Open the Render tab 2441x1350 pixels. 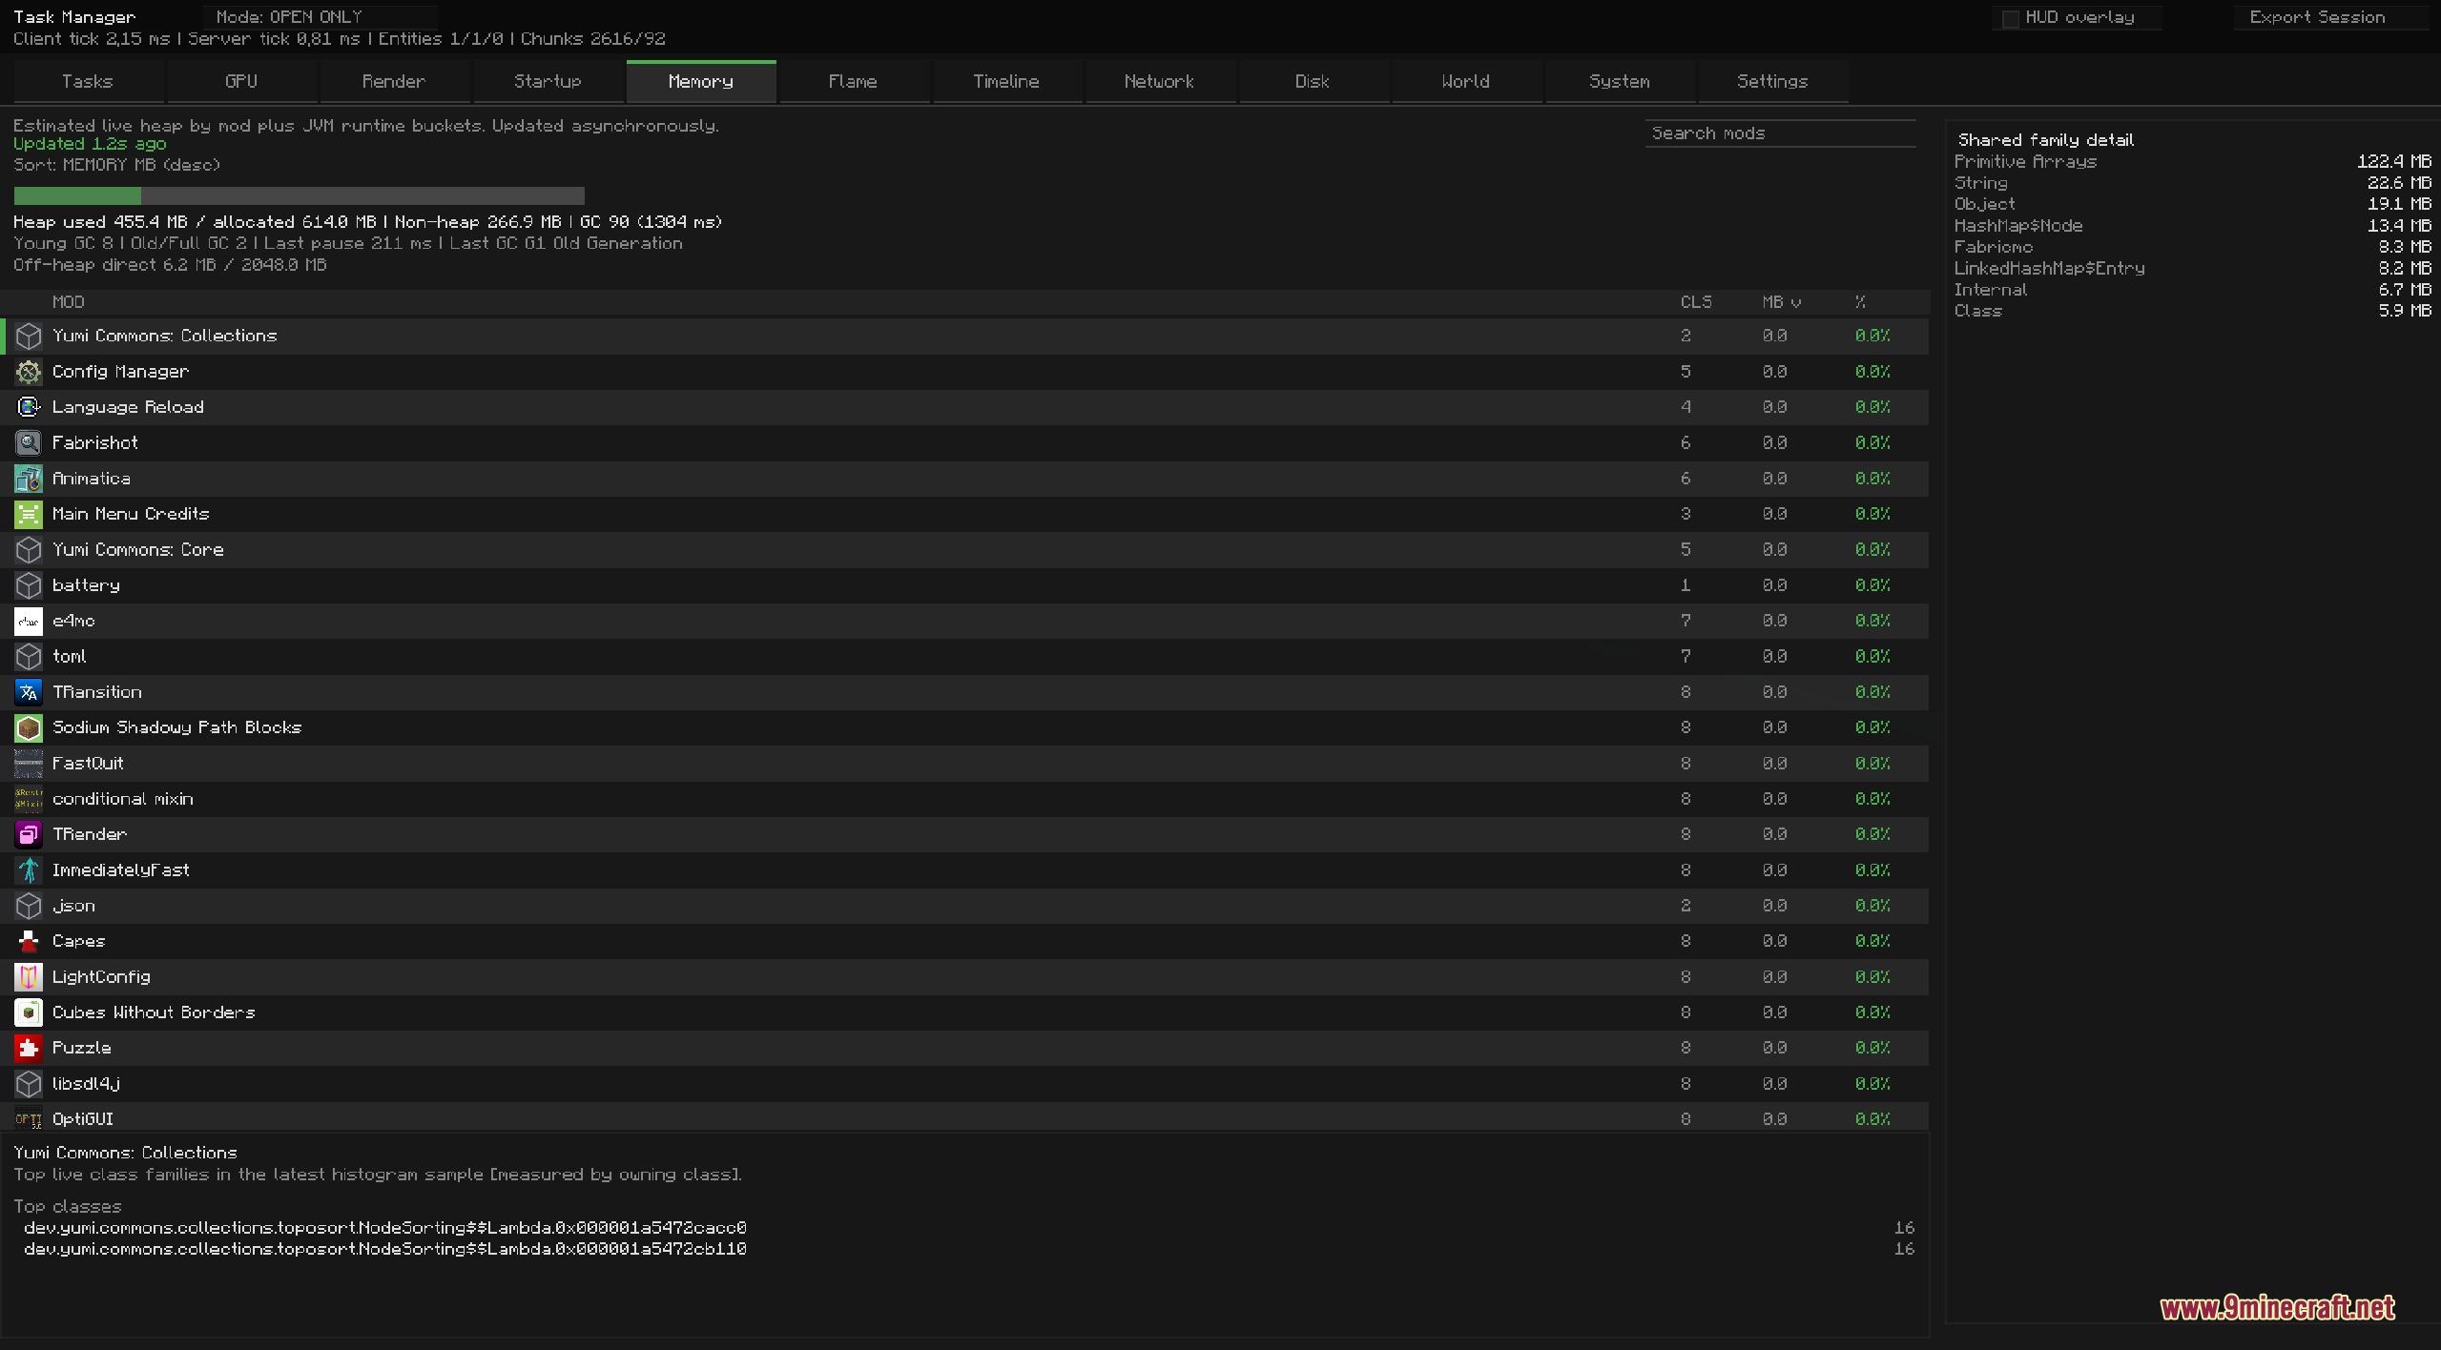[394, 81]
